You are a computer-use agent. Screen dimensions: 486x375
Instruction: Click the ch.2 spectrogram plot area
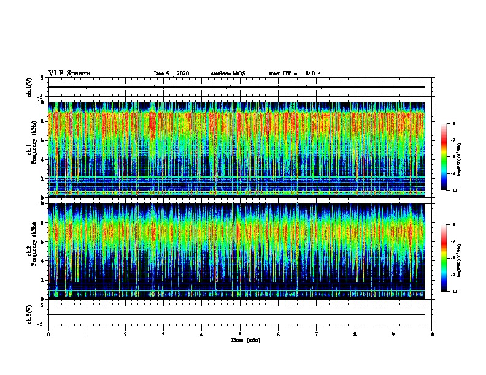pyautogui.click(x=236, y=251)
